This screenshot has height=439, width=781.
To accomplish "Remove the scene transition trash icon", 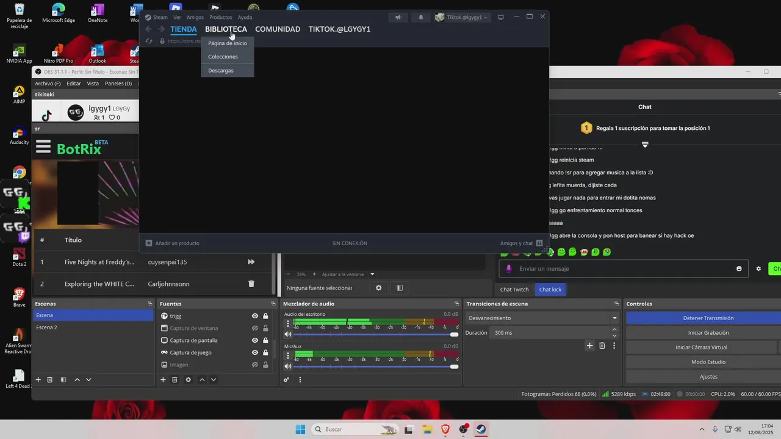I will [602, 346].
